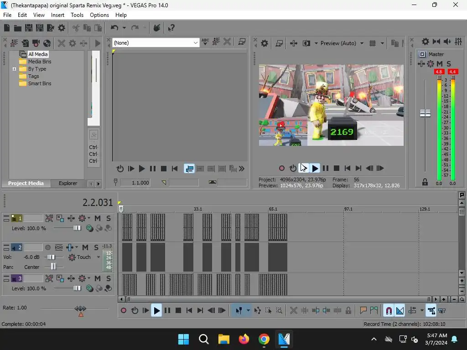
Task: Open the Undo history dropdown arrow
Action: 124,28
